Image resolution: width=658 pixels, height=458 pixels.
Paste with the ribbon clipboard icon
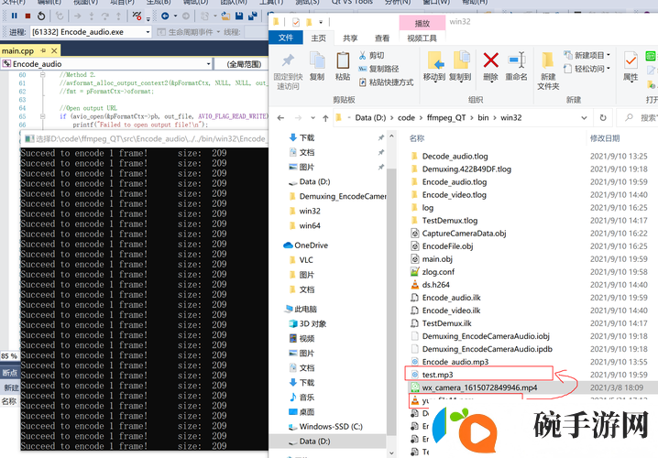[343, 66]
